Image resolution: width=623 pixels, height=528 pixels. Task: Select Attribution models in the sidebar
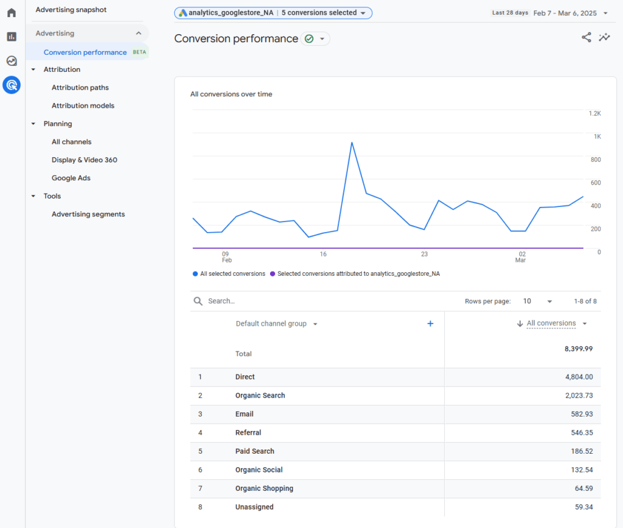coord(84,105)
